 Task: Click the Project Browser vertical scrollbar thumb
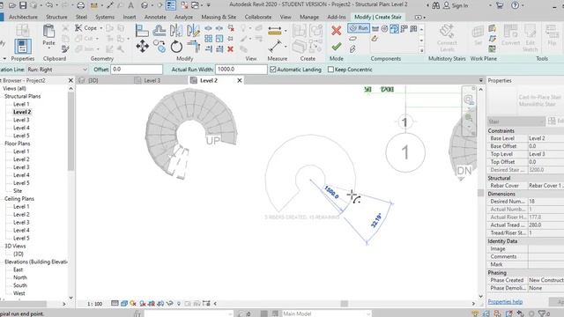click(x=70, y=131)
